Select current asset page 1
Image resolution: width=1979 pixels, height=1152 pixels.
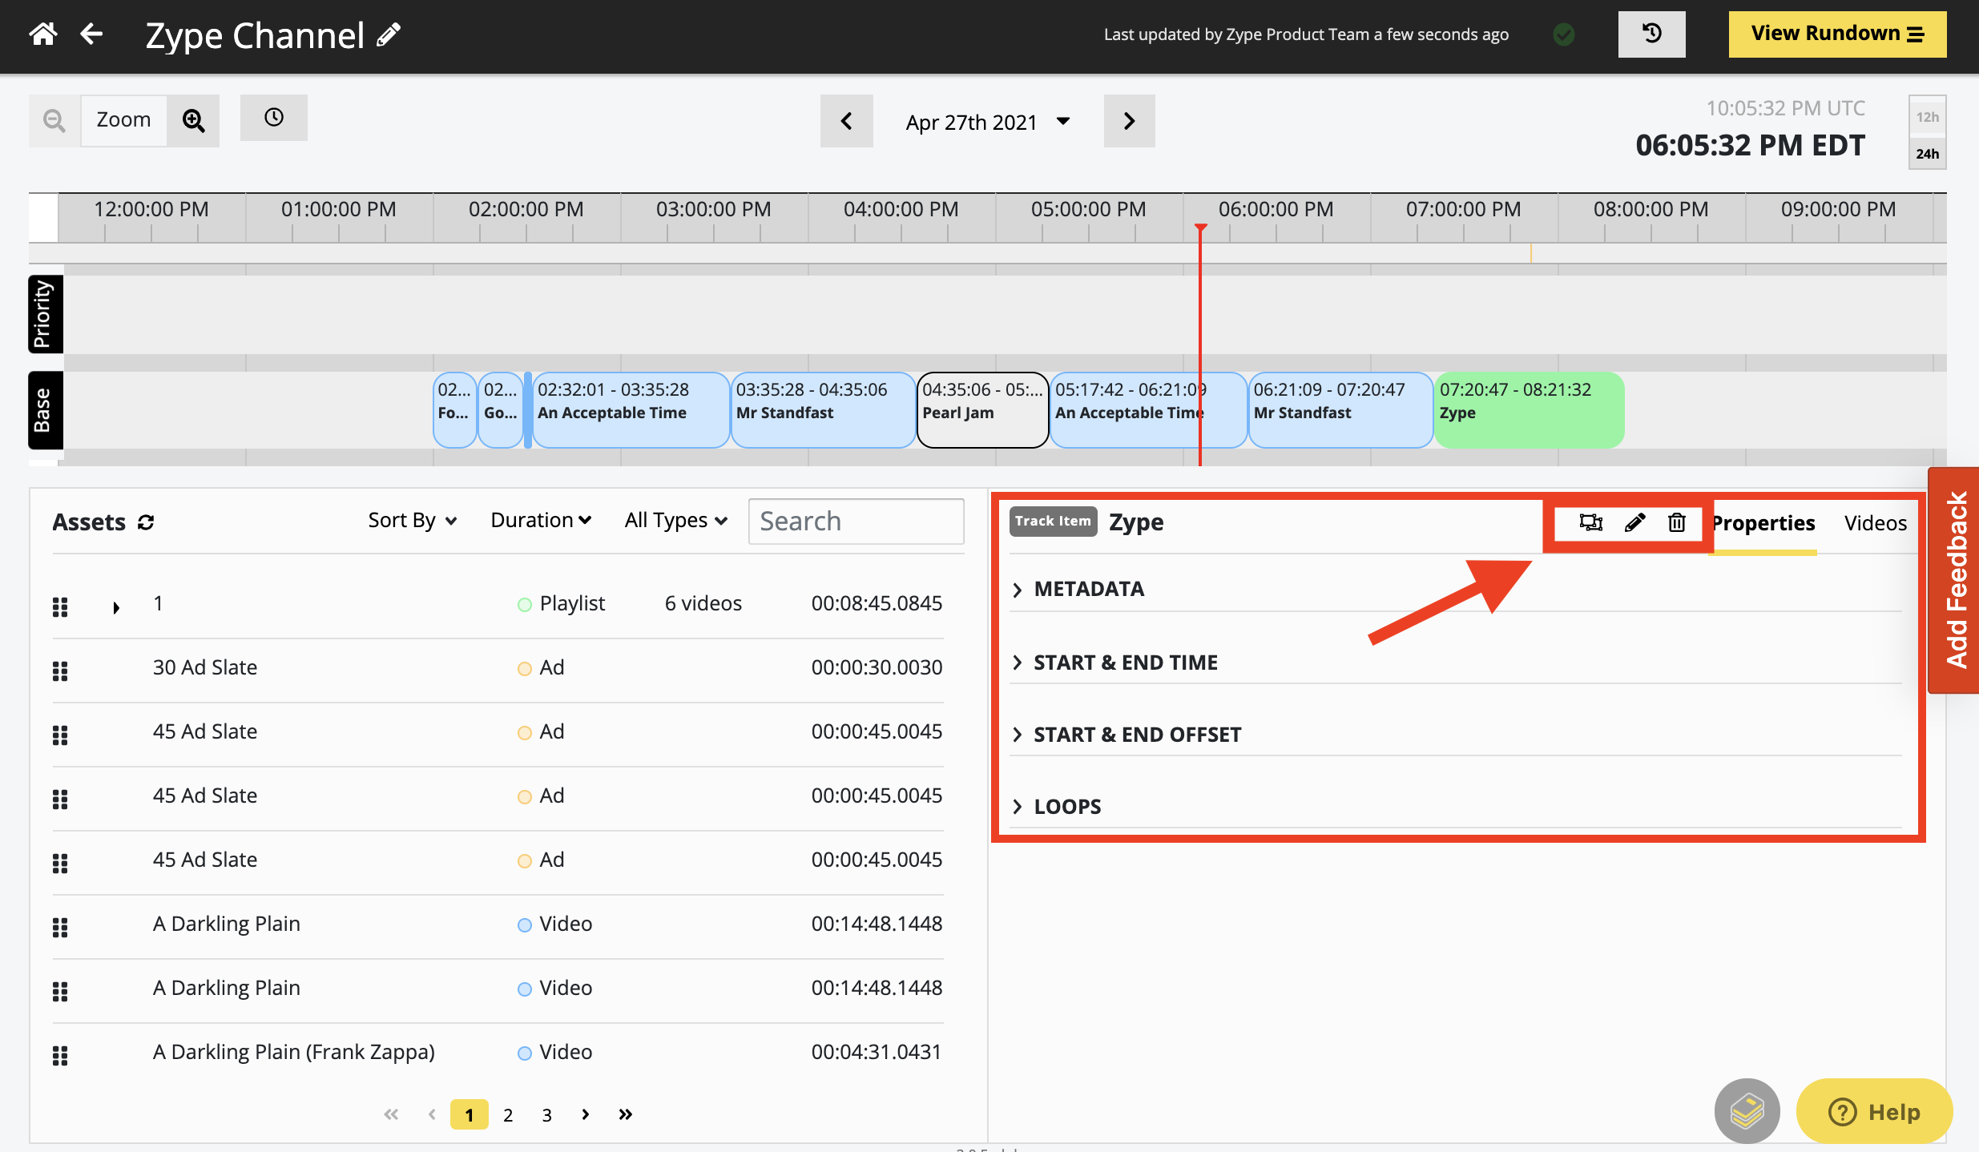pos(470,1114)
